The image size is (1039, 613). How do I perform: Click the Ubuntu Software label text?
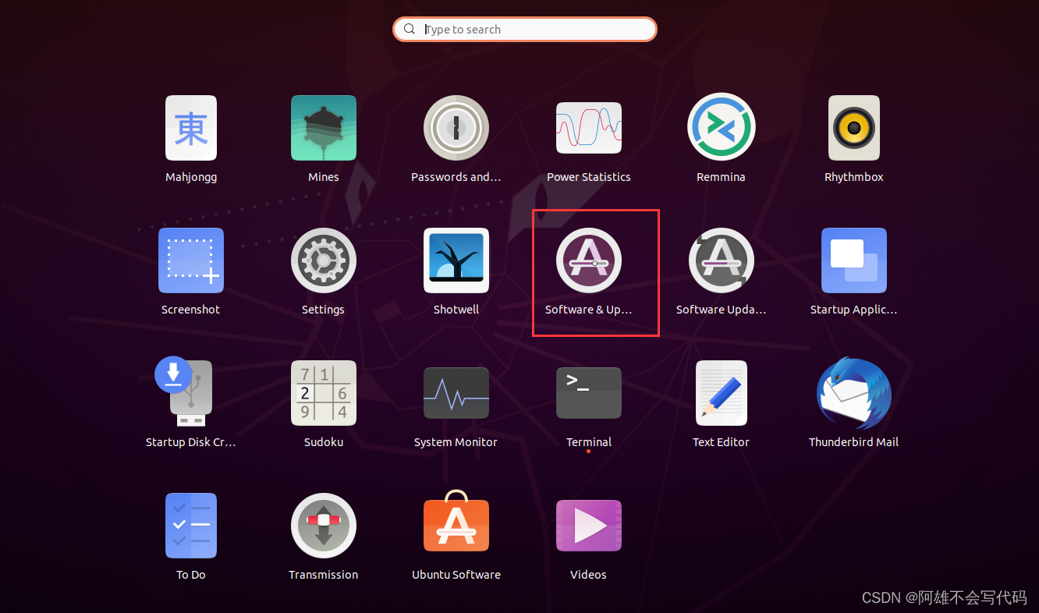(456, 575)
